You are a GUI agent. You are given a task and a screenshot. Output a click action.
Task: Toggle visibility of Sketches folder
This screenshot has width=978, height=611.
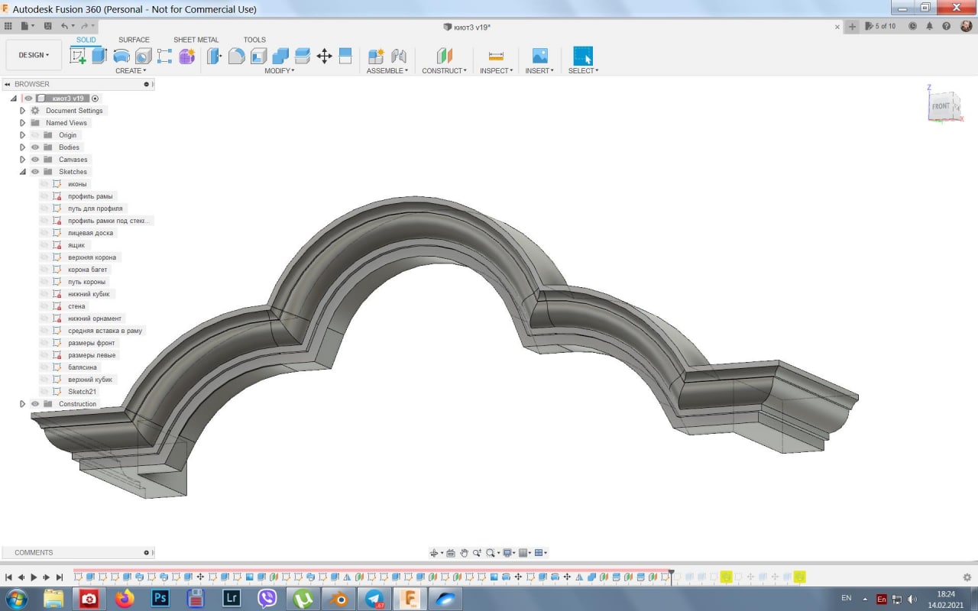[x=35, y=172]
